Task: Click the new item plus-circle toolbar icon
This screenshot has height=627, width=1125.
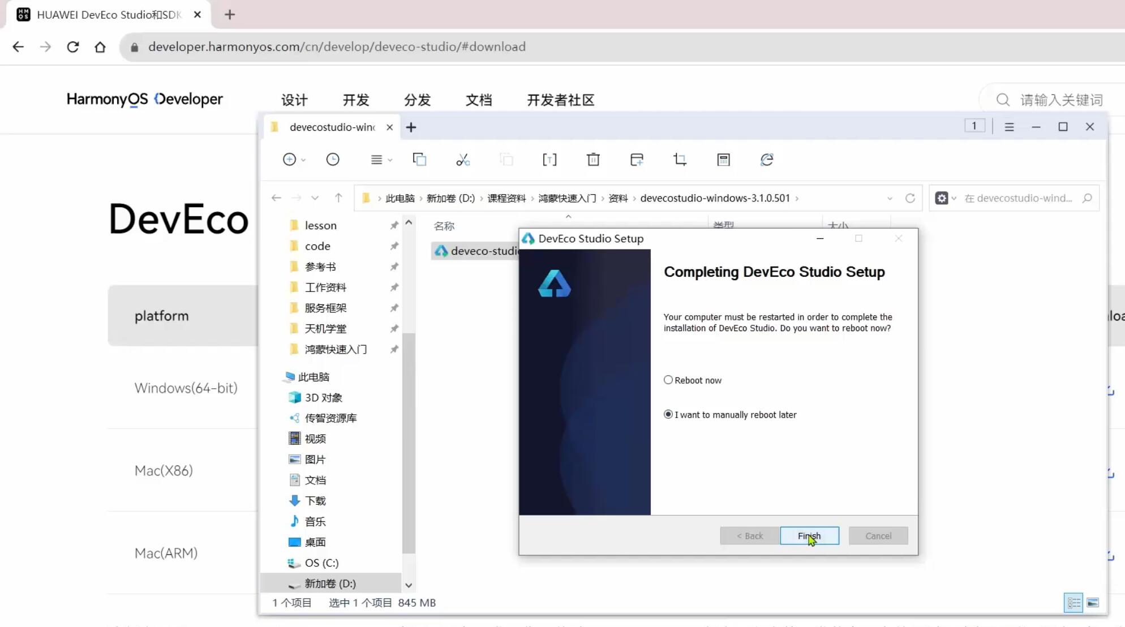Action: (x=289, y=160)
